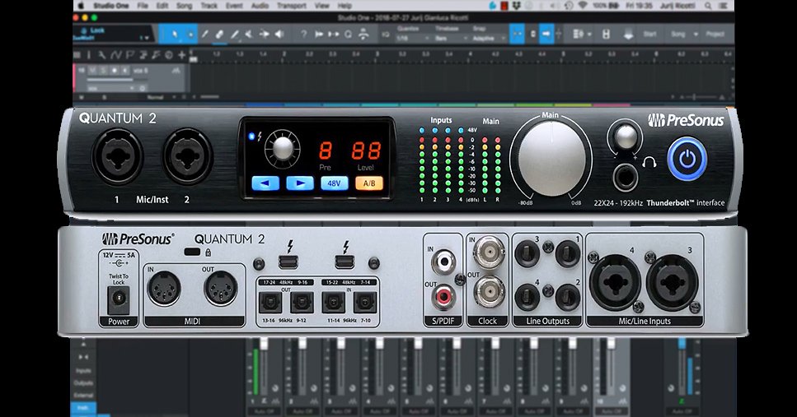Click the Start page button
Screen dimensions: 797x417
649,35
